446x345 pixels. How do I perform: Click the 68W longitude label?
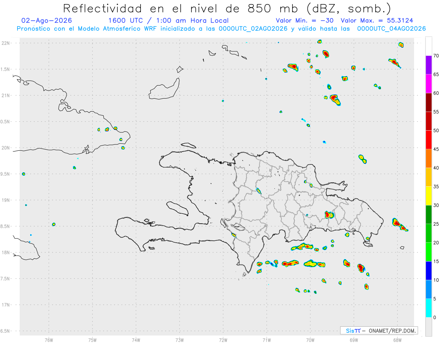pos(397,339)
